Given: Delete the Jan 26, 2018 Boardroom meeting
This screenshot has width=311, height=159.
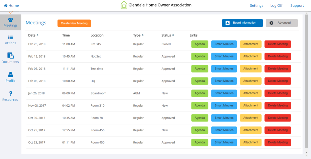Looking at the screenshot, I should click(x=278, y=93).
